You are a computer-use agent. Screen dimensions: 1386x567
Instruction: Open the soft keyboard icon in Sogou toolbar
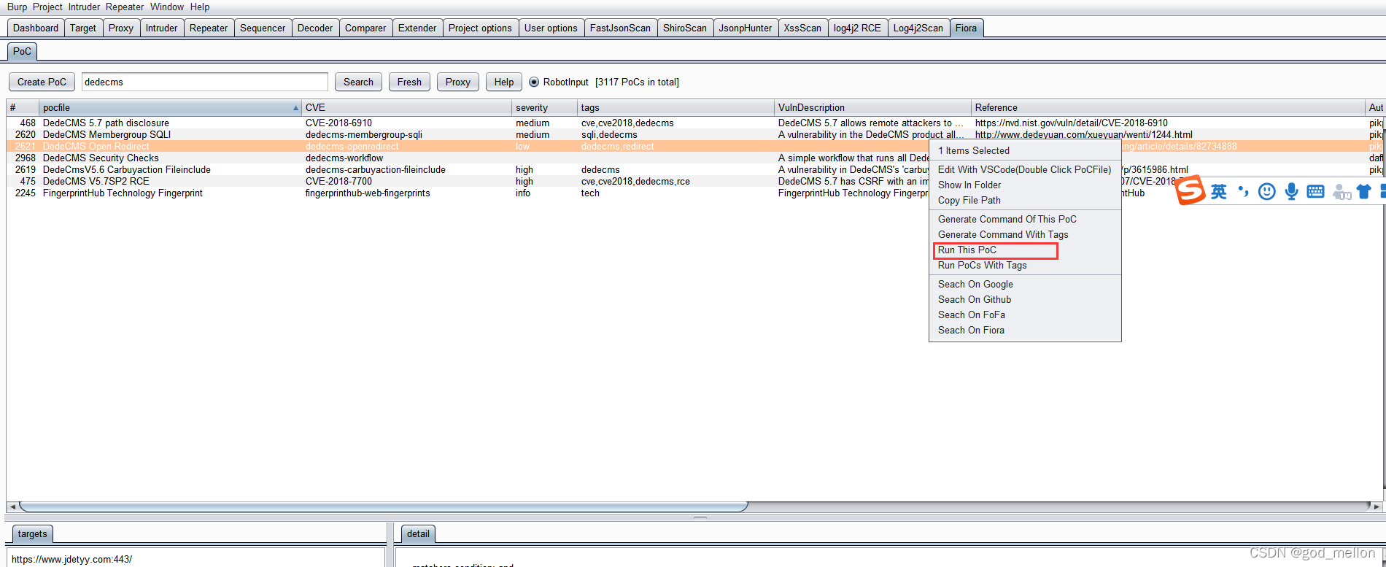point(1315,192)
